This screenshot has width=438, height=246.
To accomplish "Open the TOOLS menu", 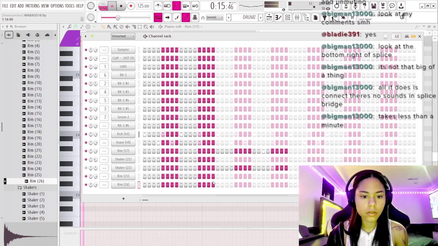I will 70,6.
